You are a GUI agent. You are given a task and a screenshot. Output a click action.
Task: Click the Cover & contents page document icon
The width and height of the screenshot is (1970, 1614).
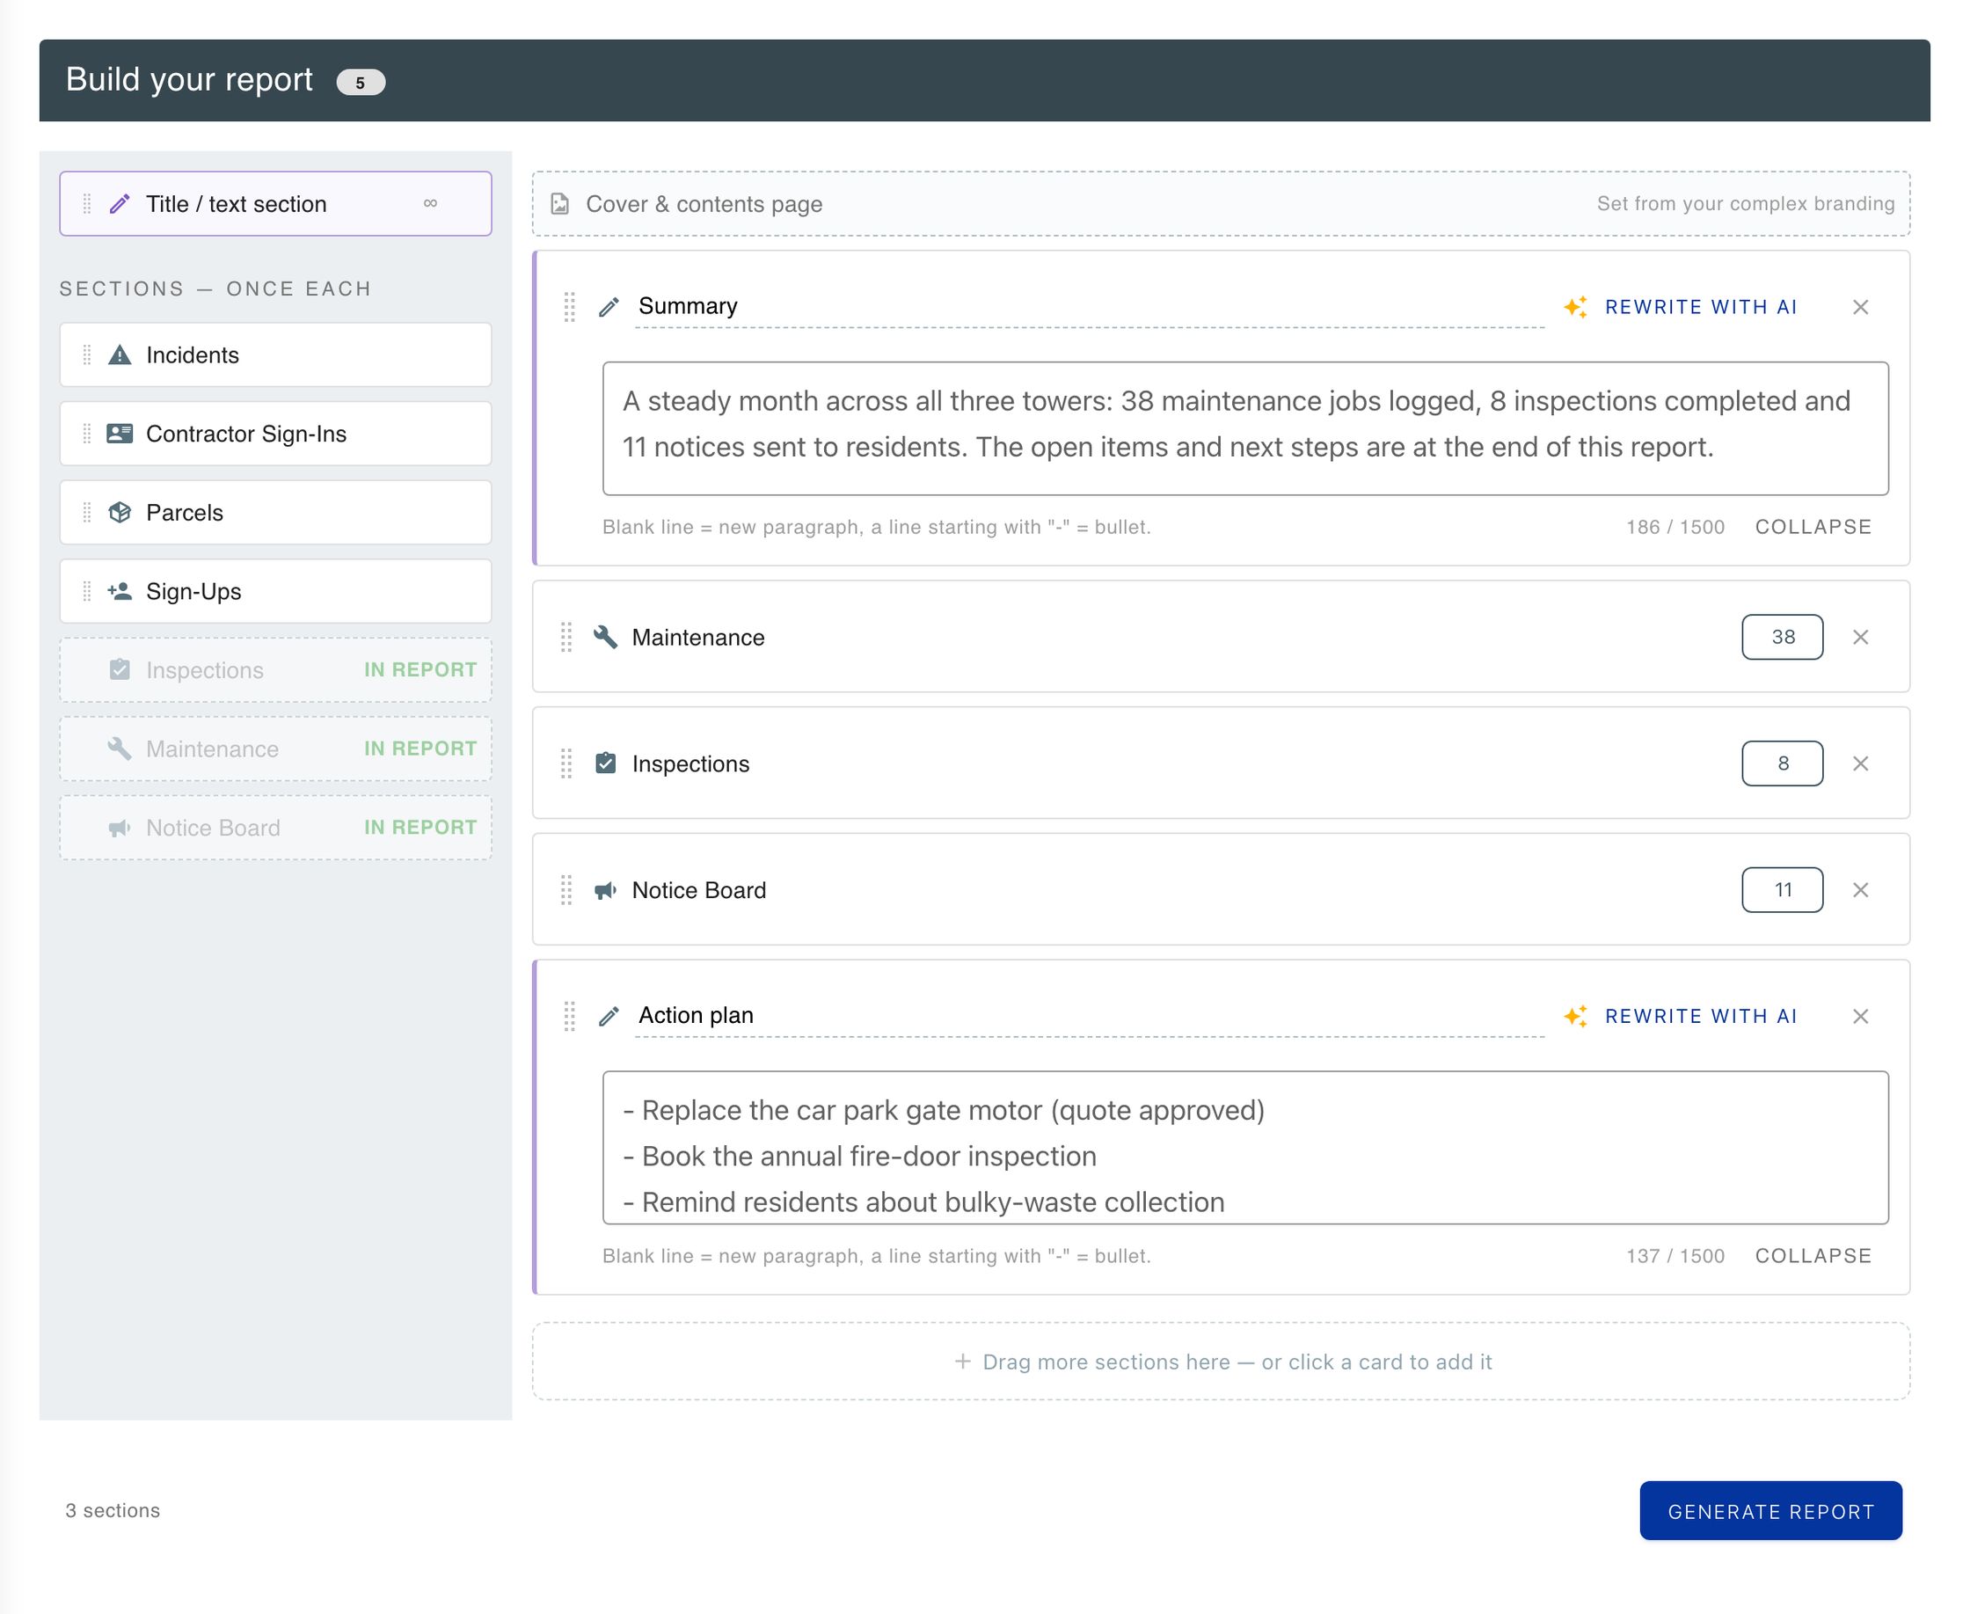[x=559, y=203]
